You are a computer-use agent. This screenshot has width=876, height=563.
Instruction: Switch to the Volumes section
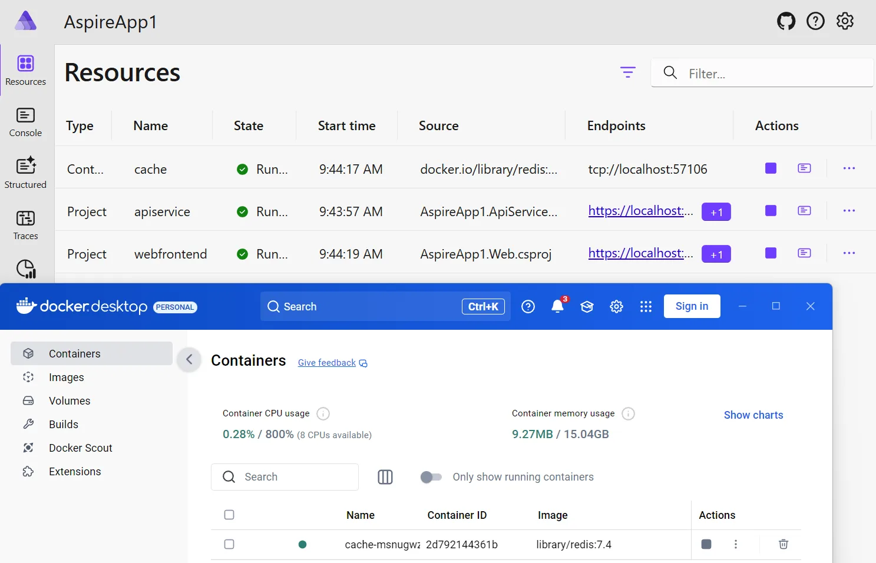point(70,400)
